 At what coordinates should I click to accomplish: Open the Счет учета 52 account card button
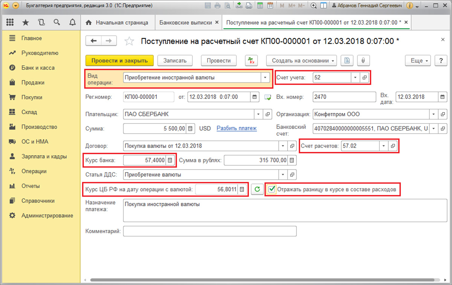click(364, 78)
